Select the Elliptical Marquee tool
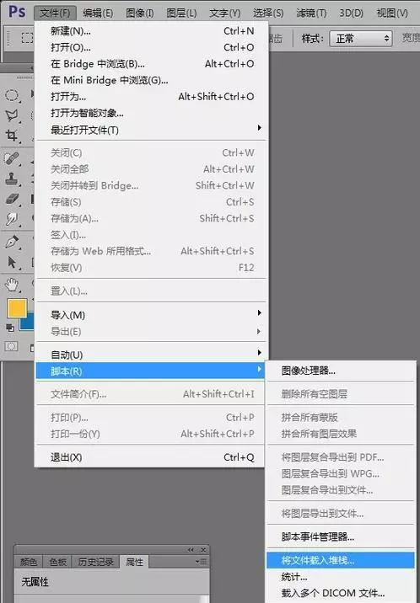The width and height of the screenshot is (420, 603). 12,95
